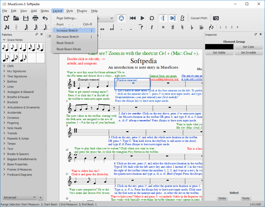Toggle pan score during playback
The width and height of the screenshot is (265, 207).
coord(173,18)
